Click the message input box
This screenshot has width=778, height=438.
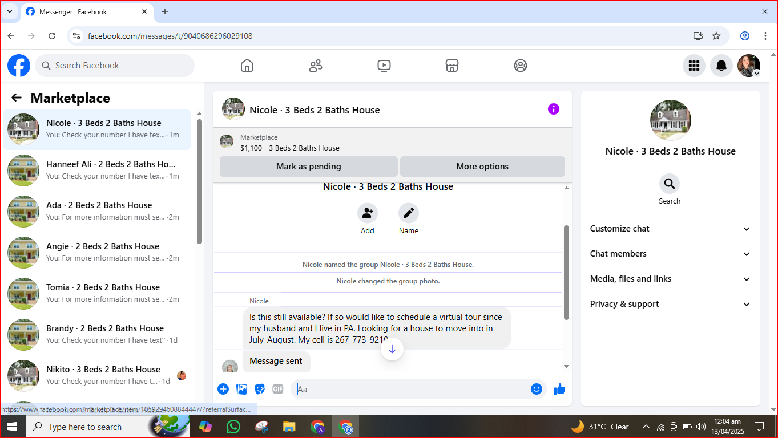(419, 389)
